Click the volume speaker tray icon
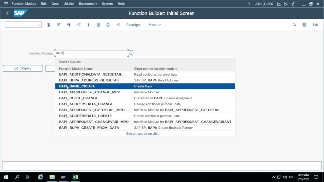 click(285, 177)
